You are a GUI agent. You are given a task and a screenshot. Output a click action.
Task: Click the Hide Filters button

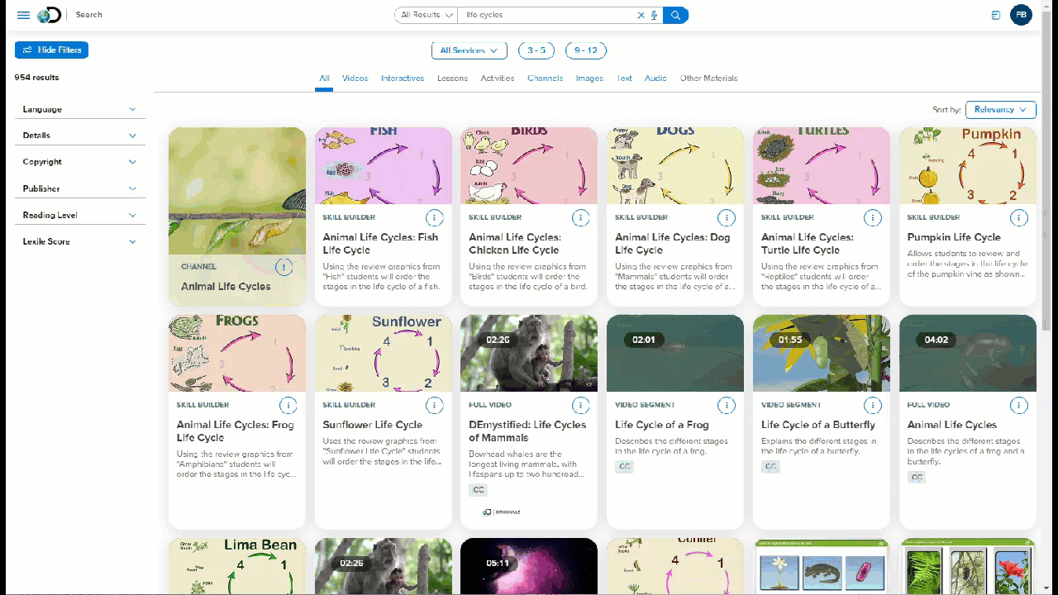coord(51,50)
